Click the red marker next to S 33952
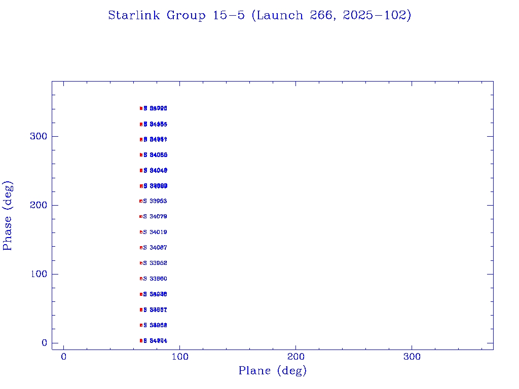The height and width of the screenshot is (389, 519). pos(141,263)
